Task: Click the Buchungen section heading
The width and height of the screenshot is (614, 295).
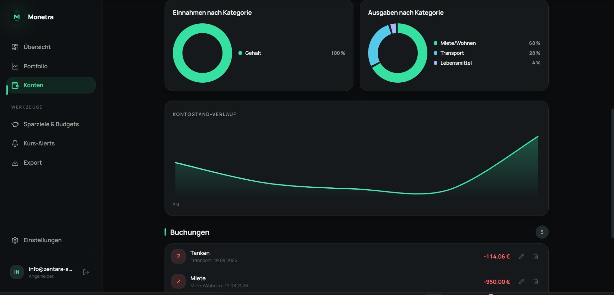Action: 190,232
